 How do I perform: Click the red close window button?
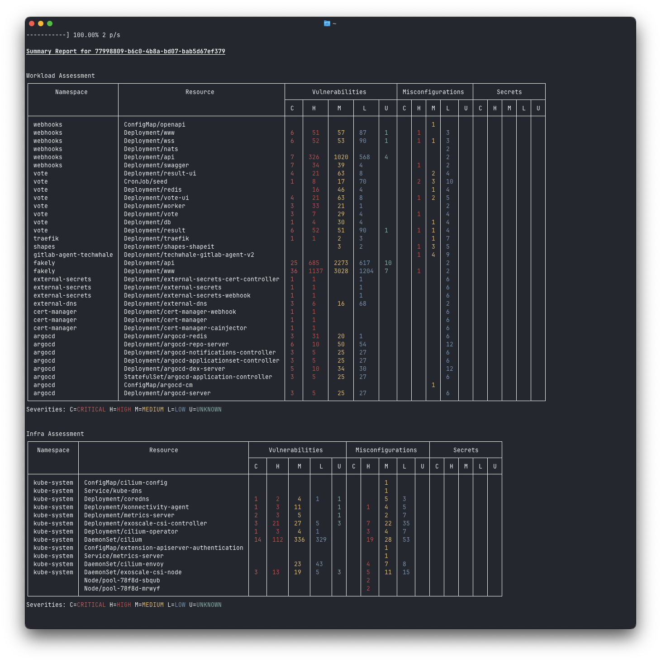[x=32, y=24]
